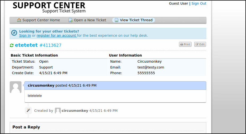Click the etetetet ticket title

tap(26, 45)
